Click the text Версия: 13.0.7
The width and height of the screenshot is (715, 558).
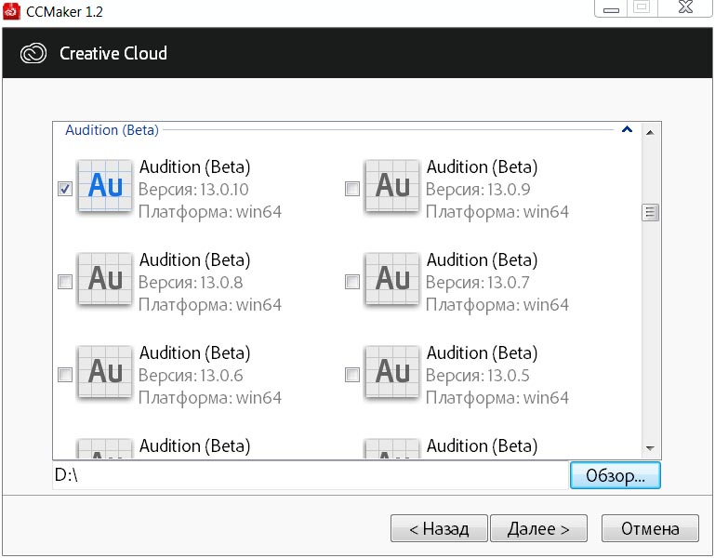[x=478, y=282]
